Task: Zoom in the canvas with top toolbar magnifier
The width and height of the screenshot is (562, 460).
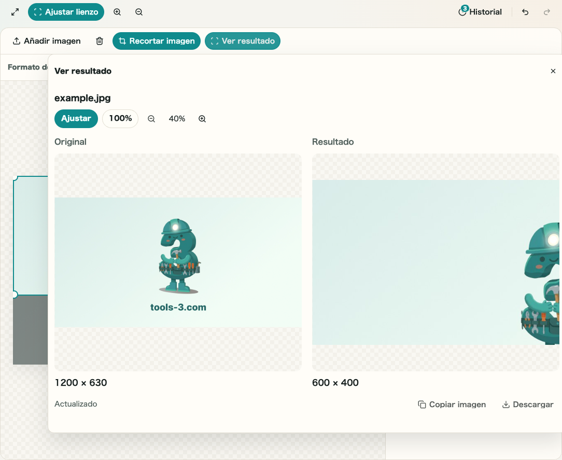Action: [117, 12]
